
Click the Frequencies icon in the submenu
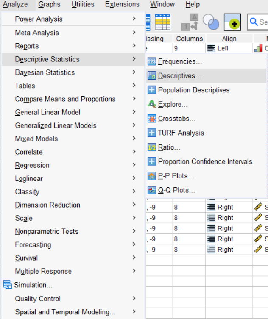click(x=152, y=61)
